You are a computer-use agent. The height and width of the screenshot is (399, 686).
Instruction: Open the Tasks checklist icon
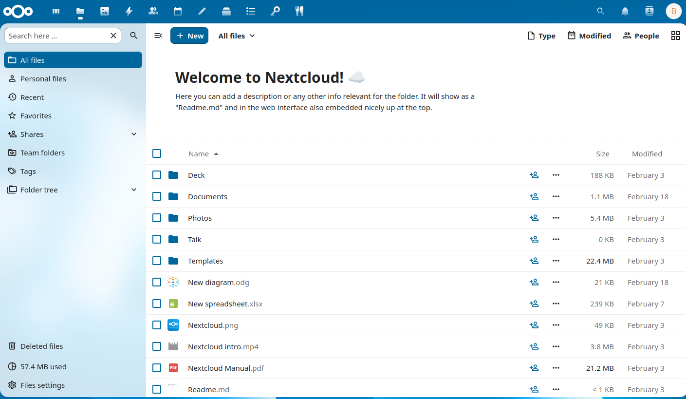pyautogui.click(x=251, y=11)
